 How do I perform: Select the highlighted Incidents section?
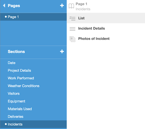pyautogui.click(x=33, y=124)
